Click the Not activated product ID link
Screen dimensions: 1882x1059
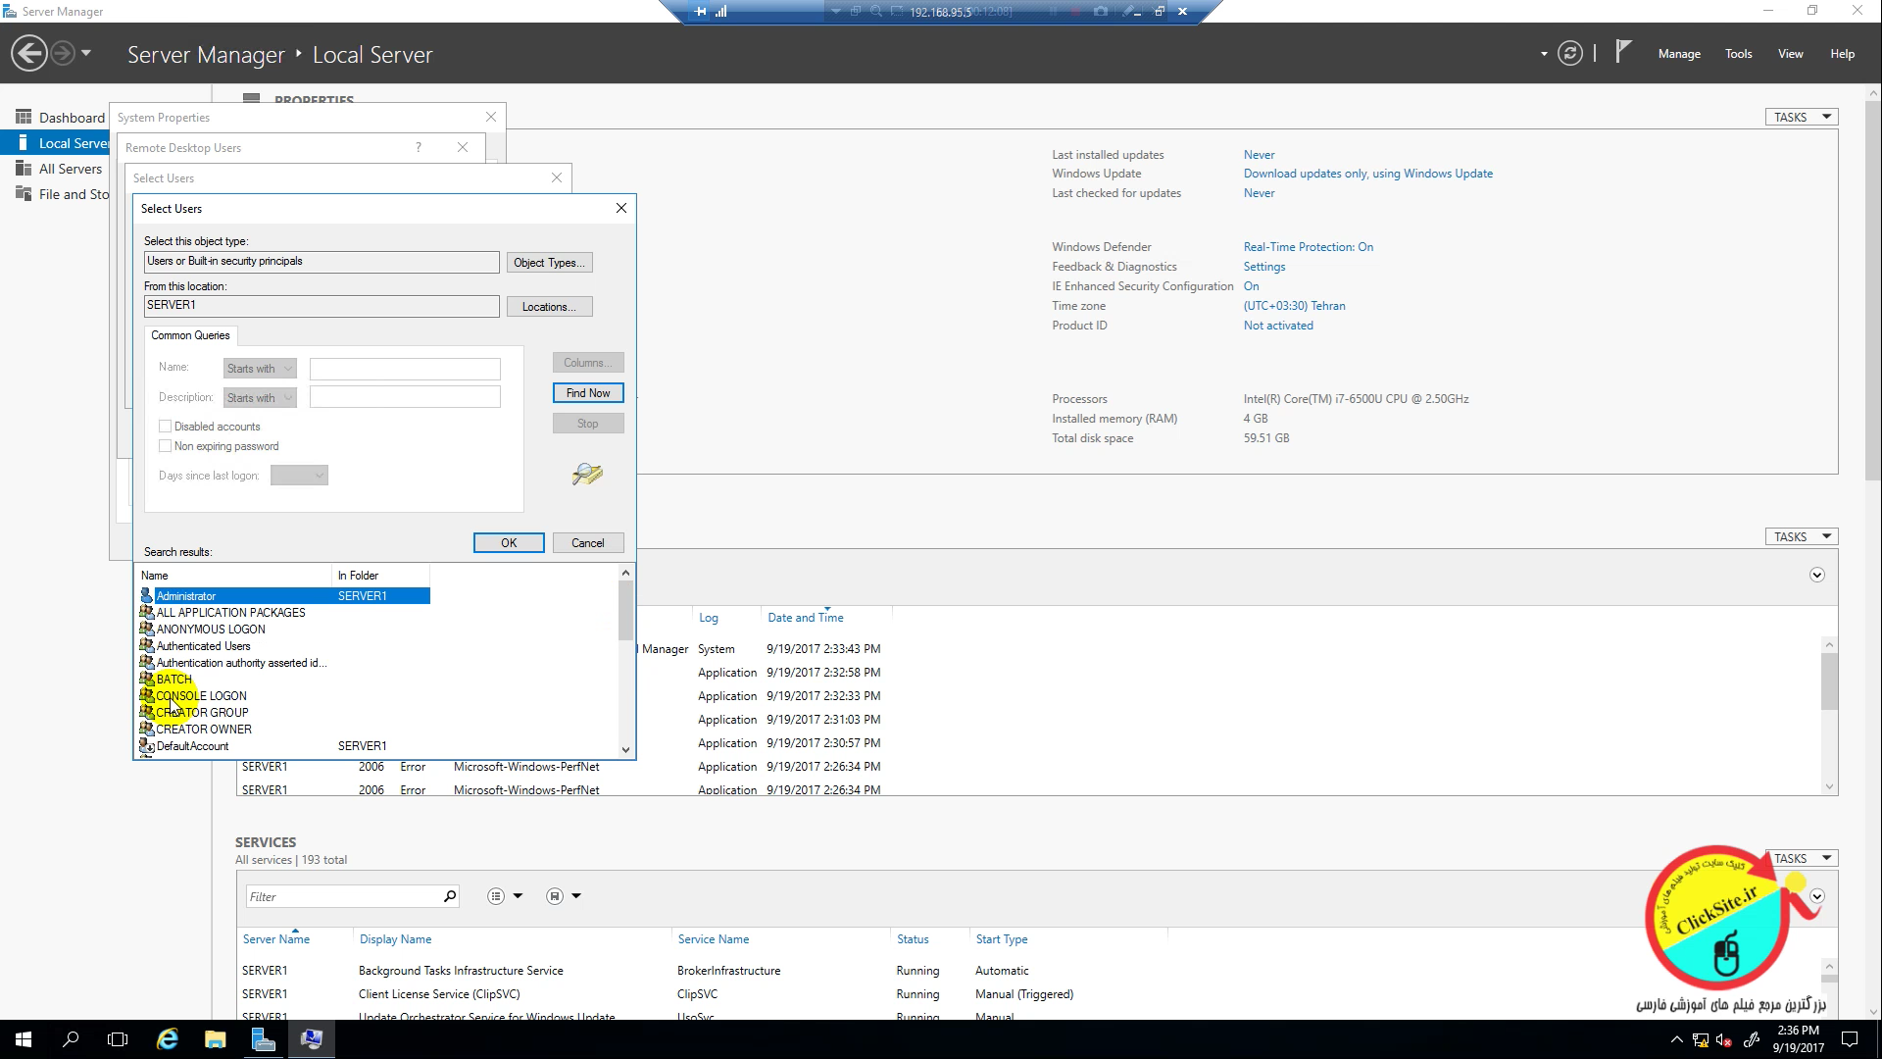[1277, 326]
